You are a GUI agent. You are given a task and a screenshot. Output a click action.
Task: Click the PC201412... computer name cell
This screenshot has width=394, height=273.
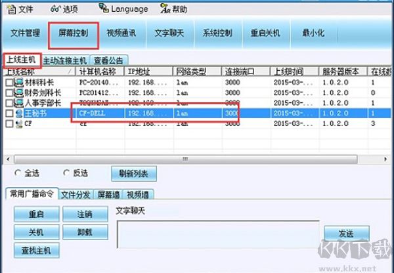100,93
